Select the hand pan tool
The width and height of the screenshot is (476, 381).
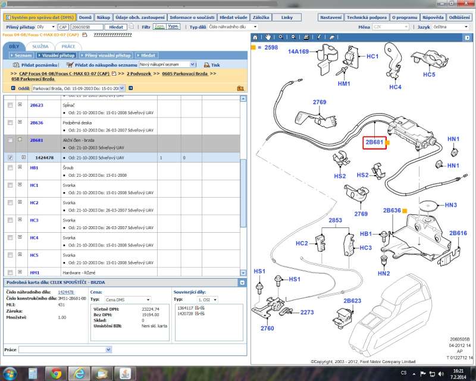(269, 37)
